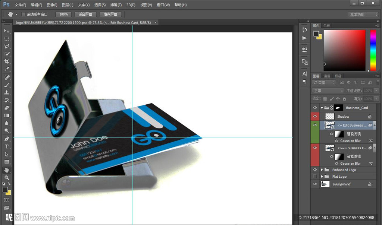Open the Paragraph panel icon
382x225 pixels.
tap(304, 82)
